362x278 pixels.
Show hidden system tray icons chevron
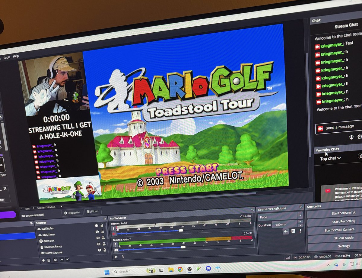click(x=329, y=265)
